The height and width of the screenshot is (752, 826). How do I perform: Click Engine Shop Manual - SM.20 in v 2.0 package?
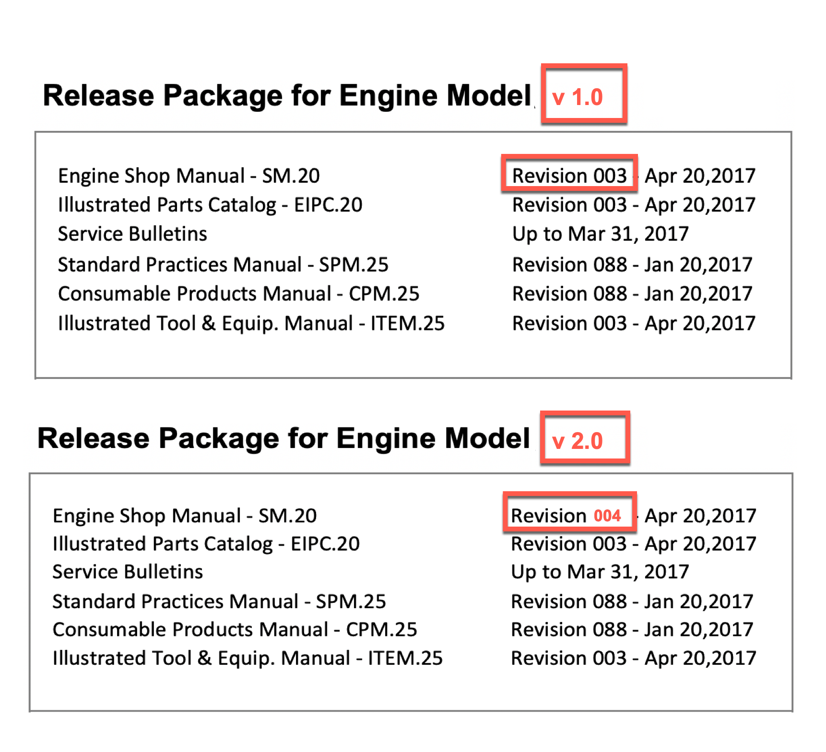(x=185, y=516)
